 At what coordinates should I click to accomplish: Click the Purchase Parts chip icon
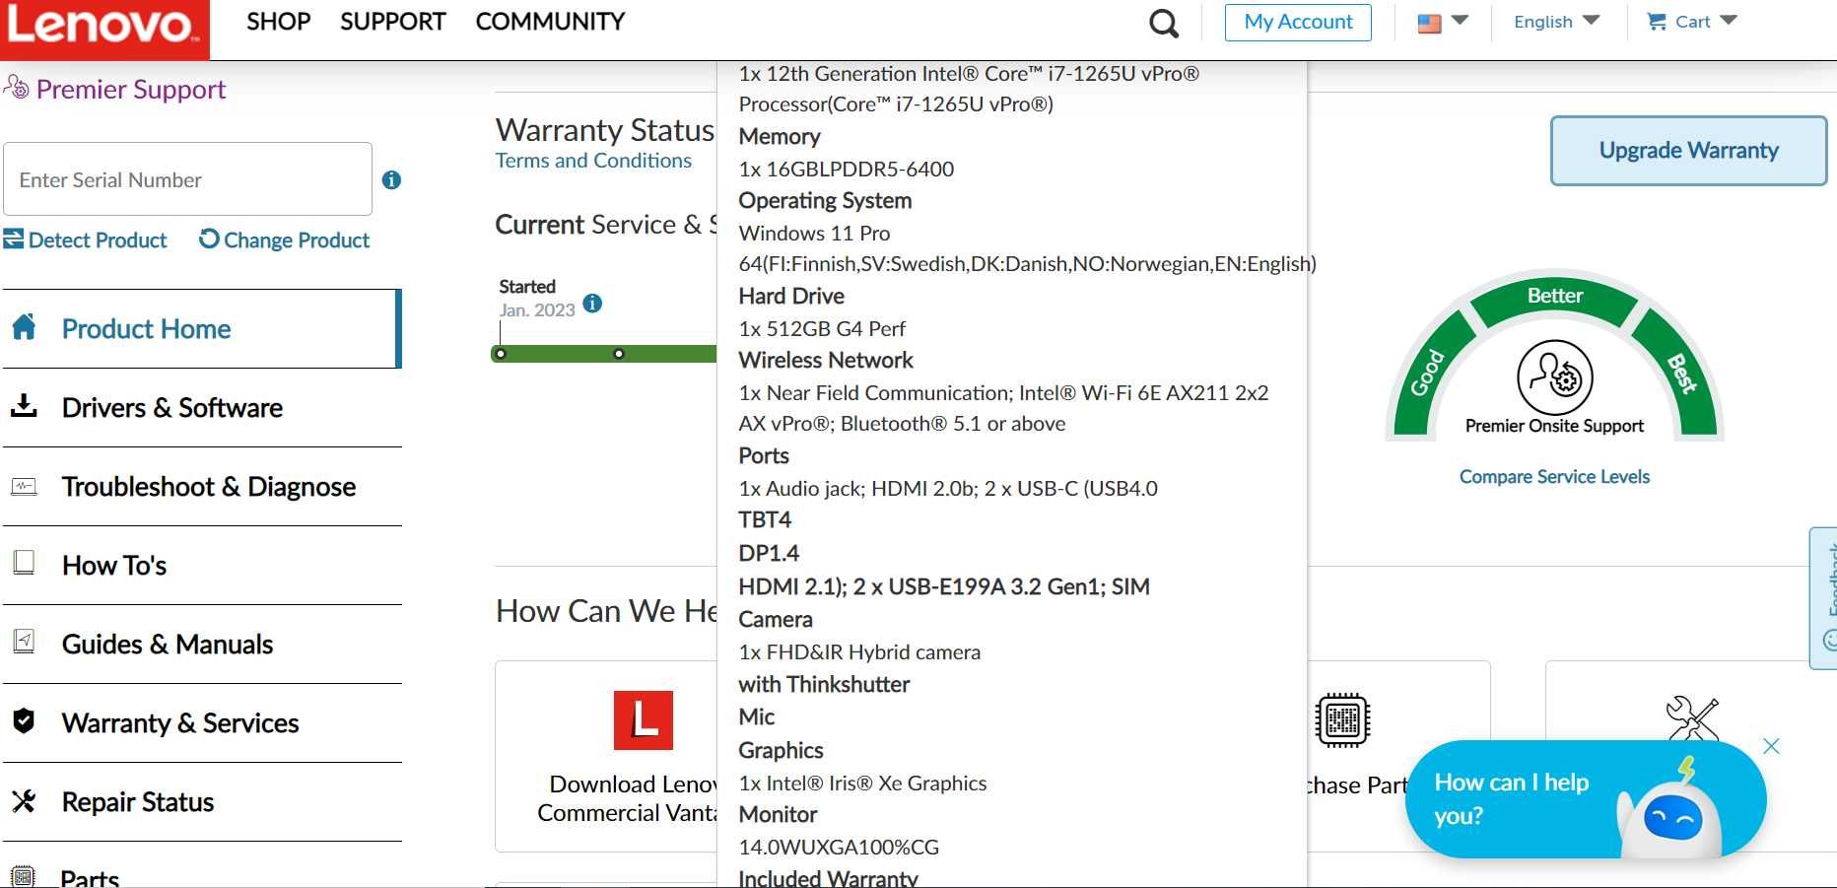1342,720
